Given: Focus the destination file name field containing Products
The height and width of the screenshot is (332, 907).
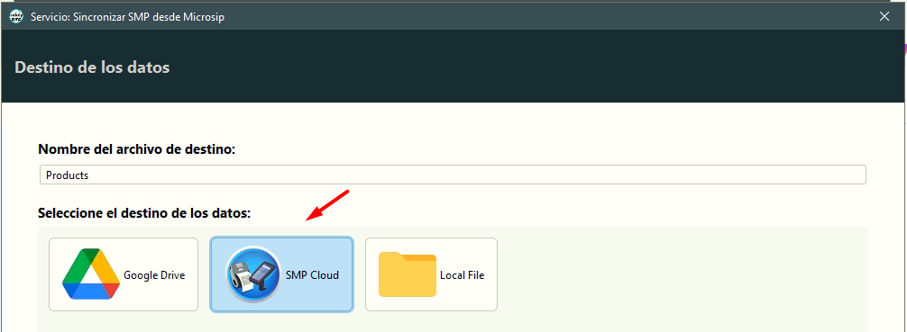Looking at the screenshot, I should [x=453, y=175].
